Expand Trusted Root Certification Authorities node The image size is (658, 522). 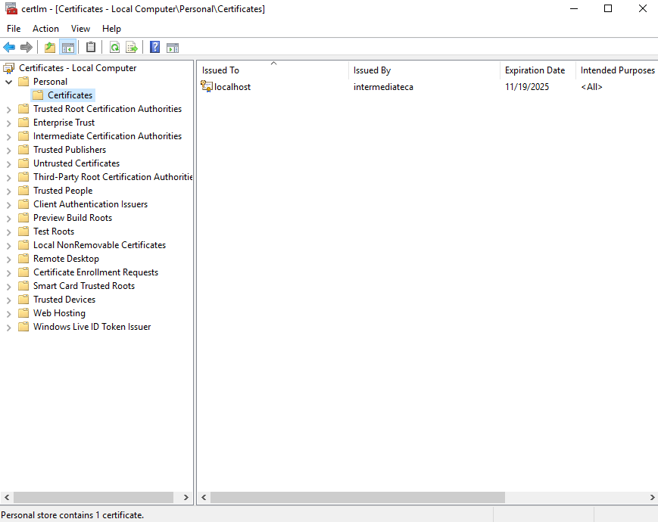(9, 109)
